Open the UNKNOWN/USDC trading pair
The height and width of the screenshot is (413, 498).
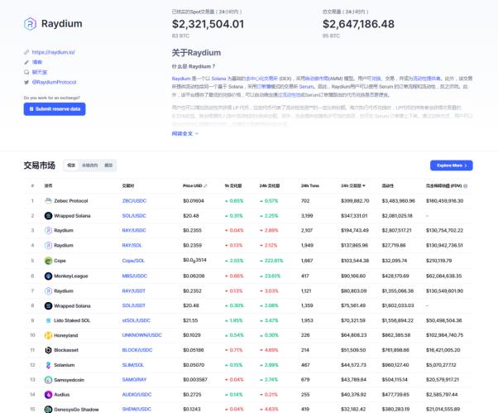pyautogui.click(x=142, y=335)
